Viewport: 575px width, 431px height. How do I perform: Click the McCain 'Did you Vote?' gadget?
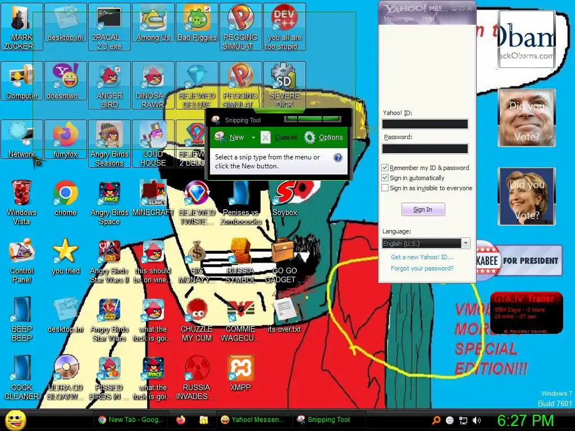coord(527,118)
